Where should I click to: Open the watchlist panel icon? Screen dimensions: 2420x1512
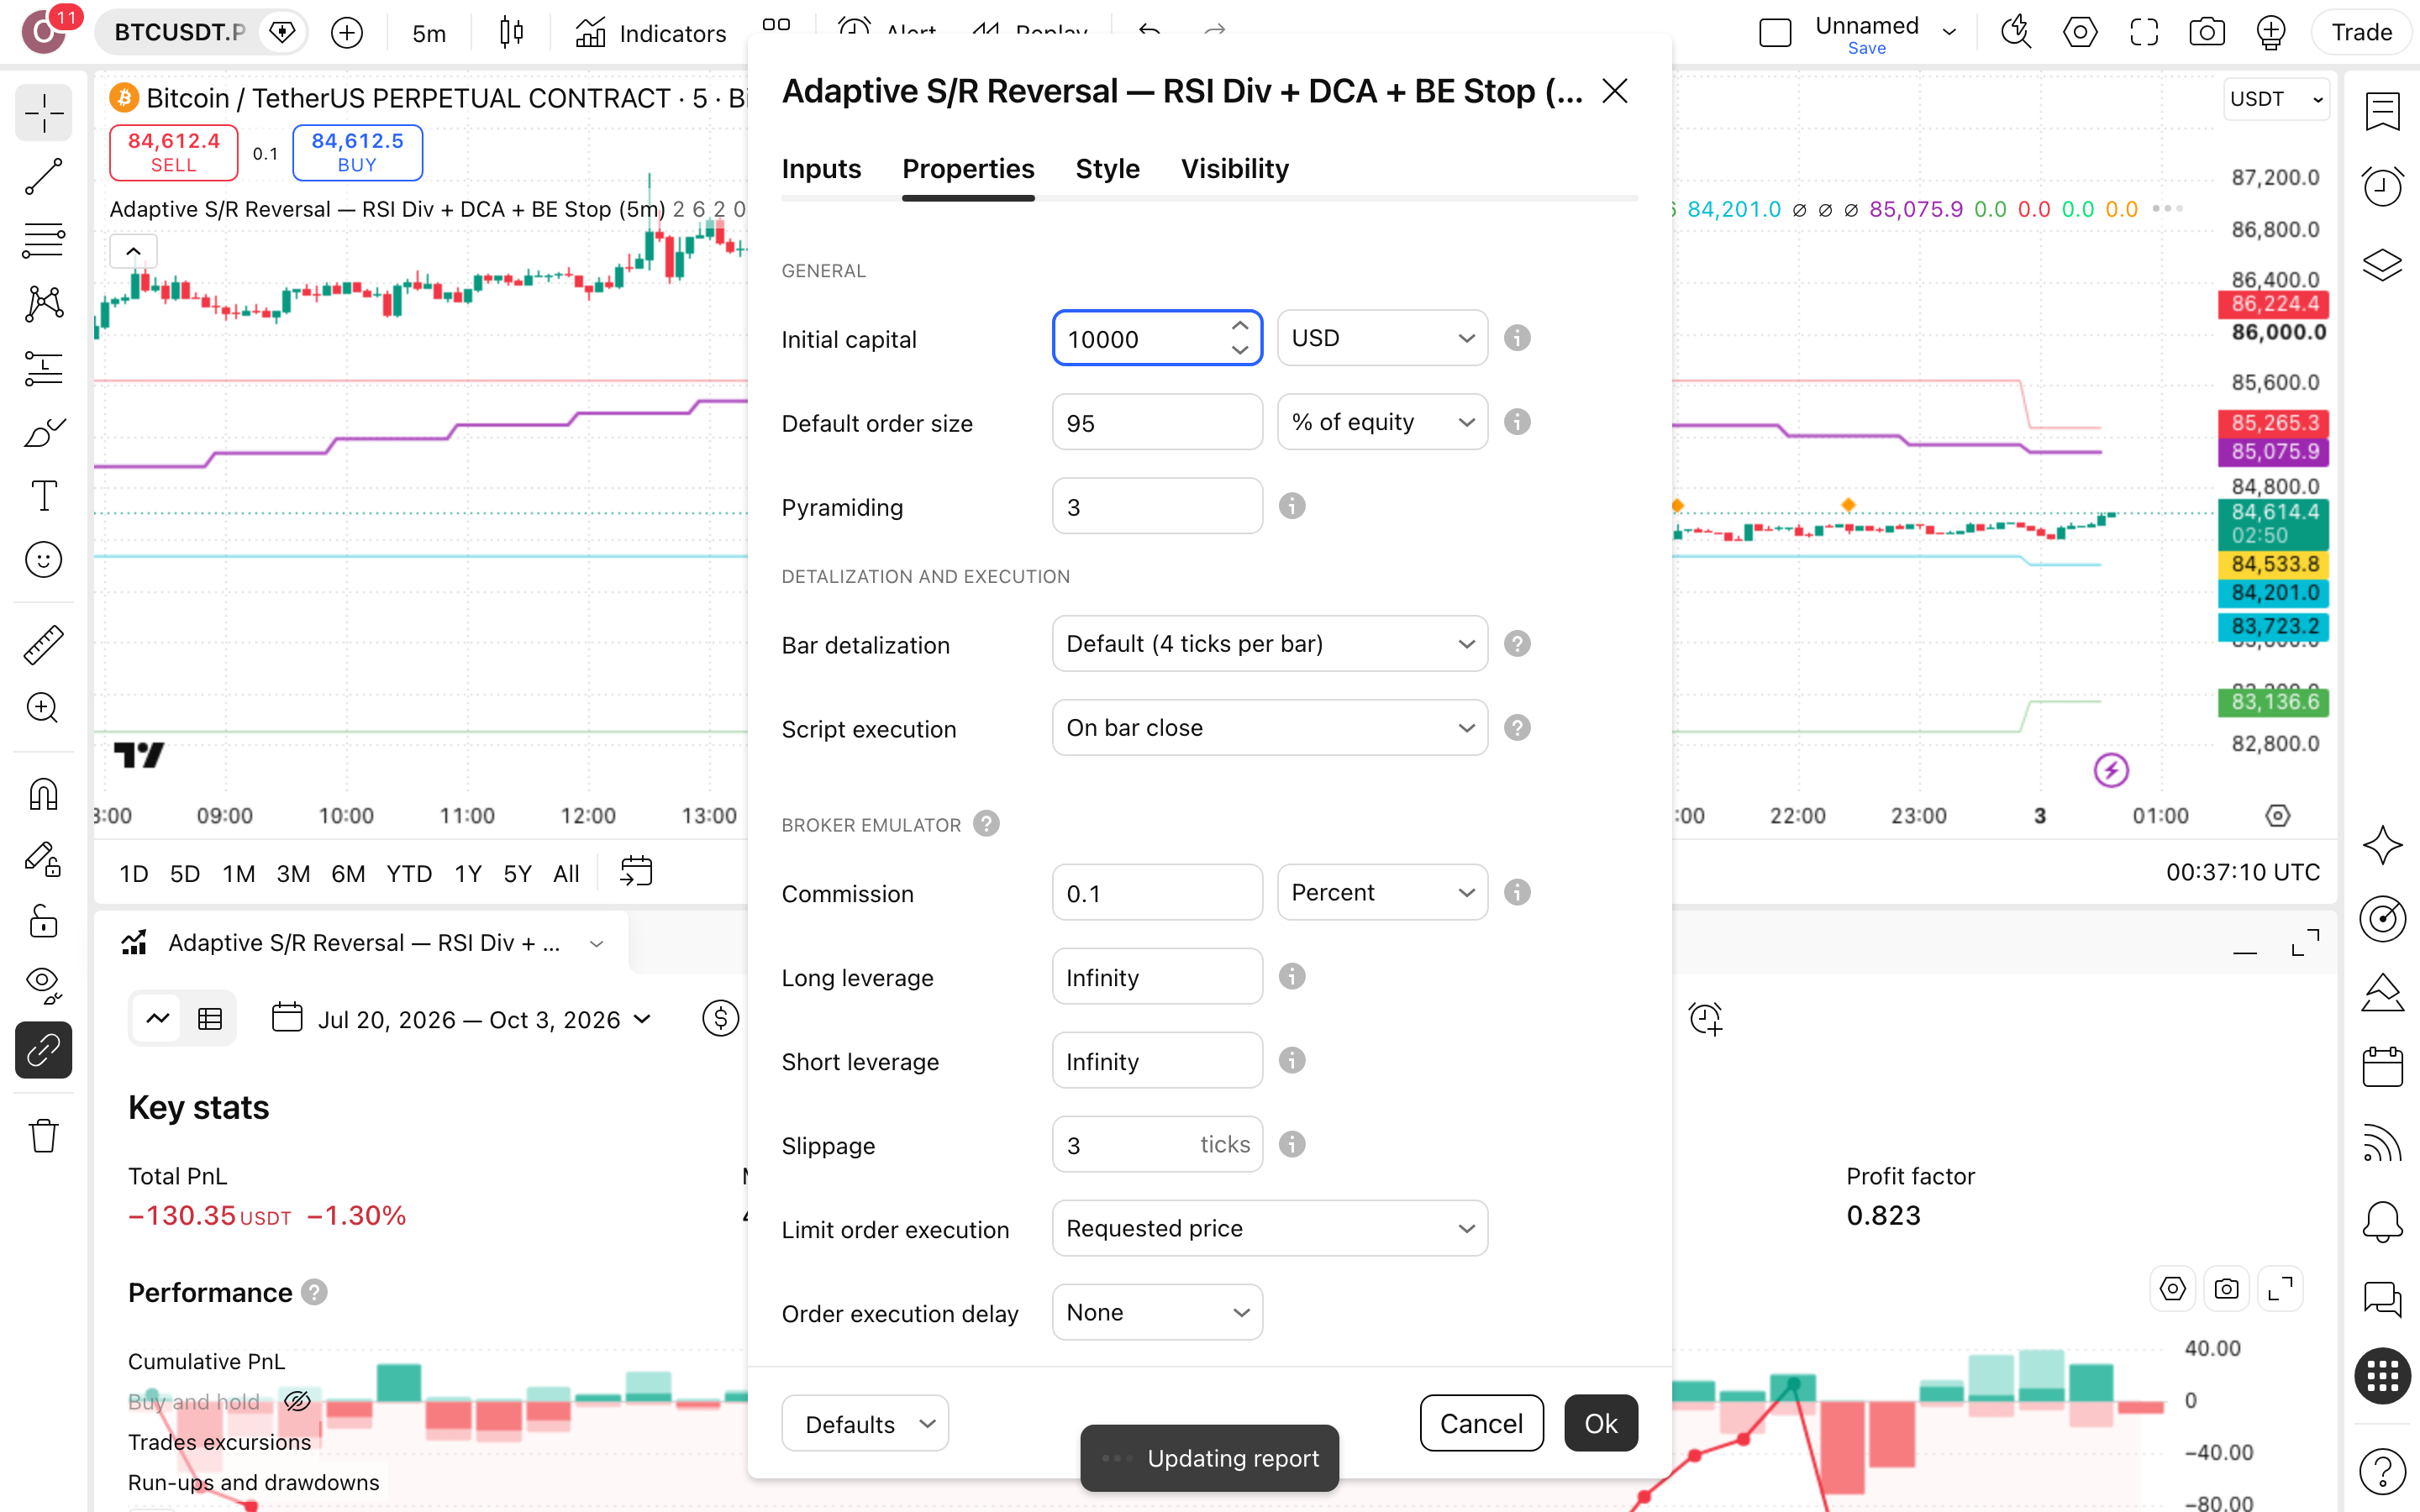pyautogui.click(x=2383, y=110)
